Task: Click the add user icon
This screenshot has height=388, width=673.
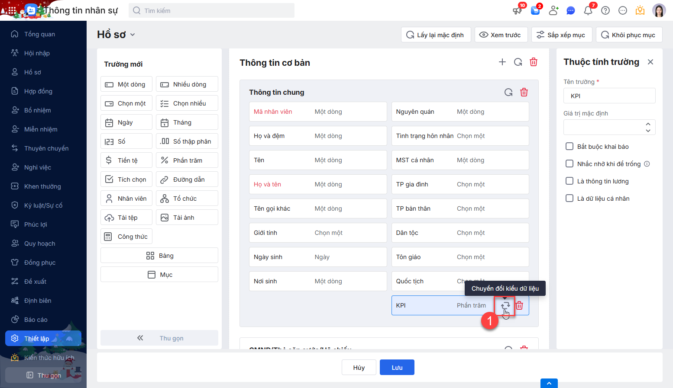Action: pos(553,10)
